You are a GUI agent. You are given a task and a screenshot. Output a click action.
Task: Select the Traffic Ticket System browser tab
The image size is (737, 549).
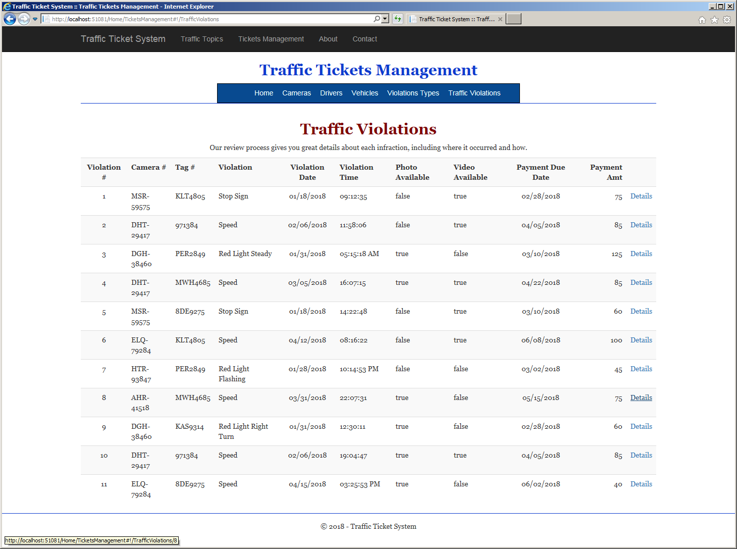456,19
